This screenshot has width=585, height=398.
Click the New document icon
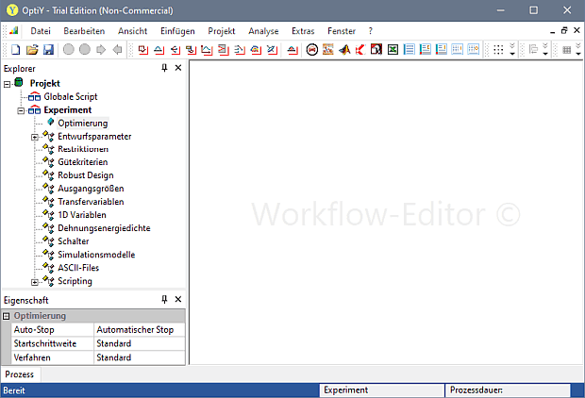pyautogui.click(x=15, y=49)
